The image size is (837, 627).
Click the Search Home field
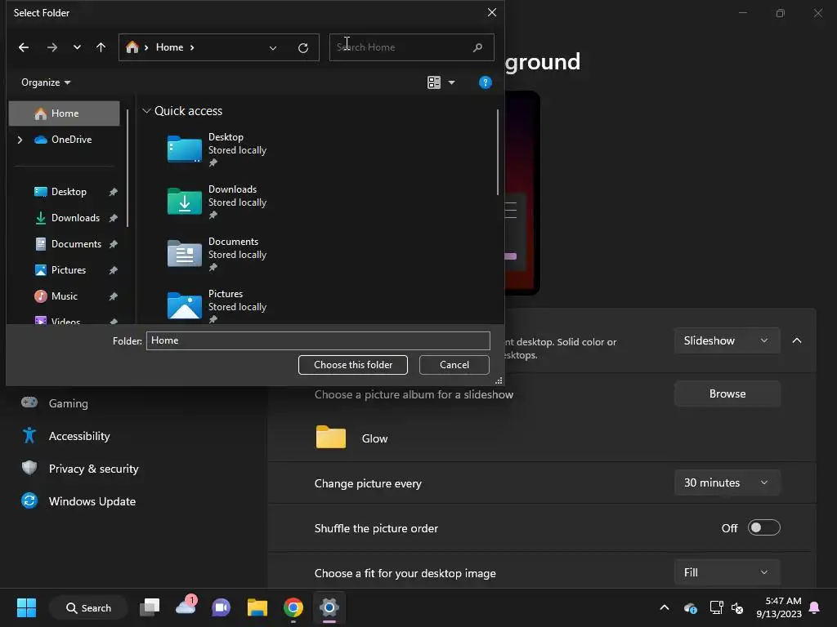[x=412, y=47]
